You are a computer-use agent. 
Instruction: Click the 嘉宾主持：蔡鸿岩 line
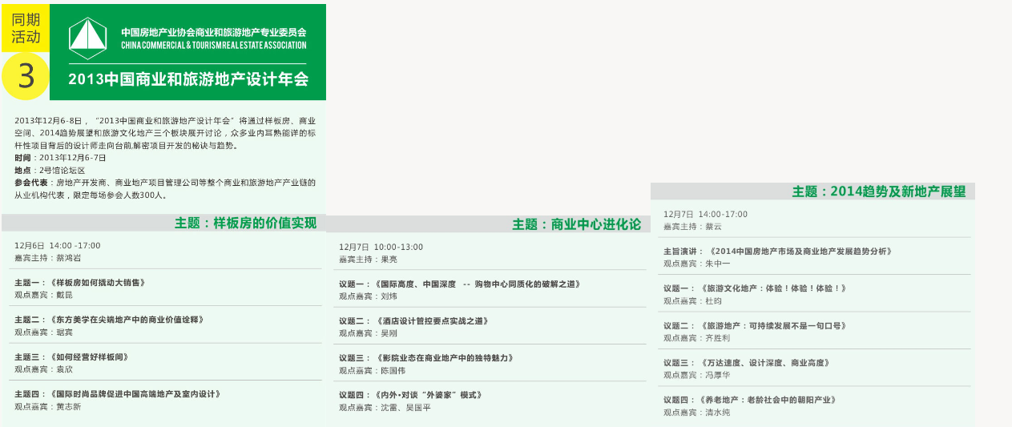click(x=47, y=258)
